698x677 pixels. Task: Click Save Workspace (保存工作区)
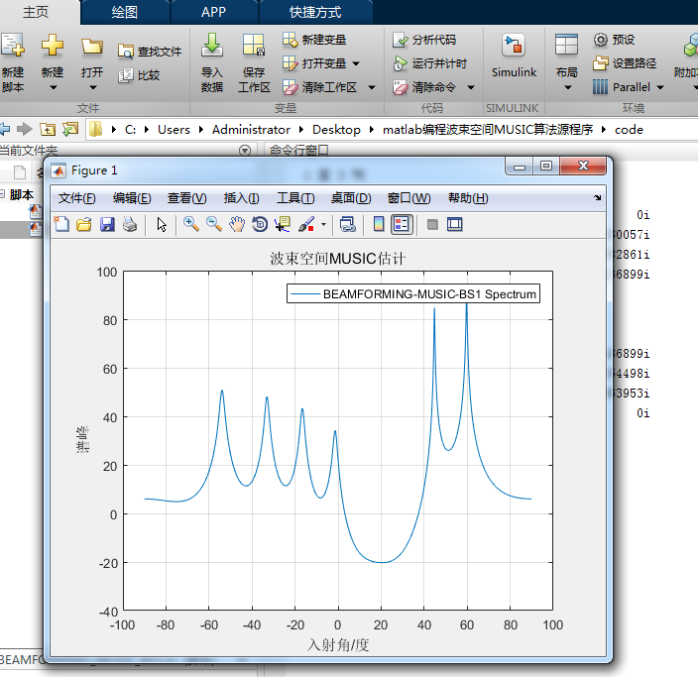(254, 62)
